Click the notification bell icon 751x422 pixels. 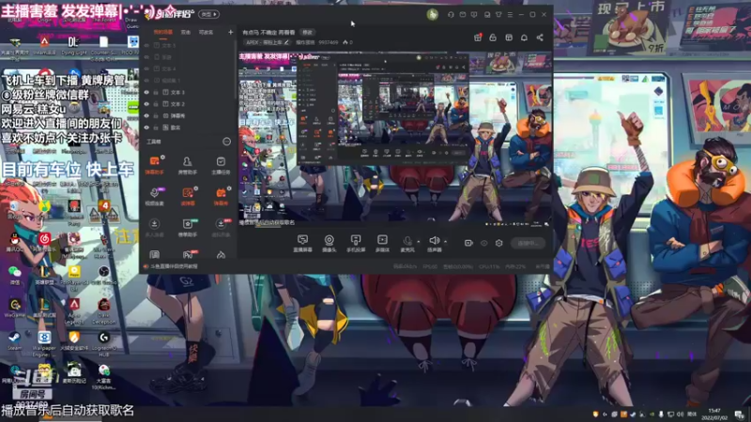point(524,38)
